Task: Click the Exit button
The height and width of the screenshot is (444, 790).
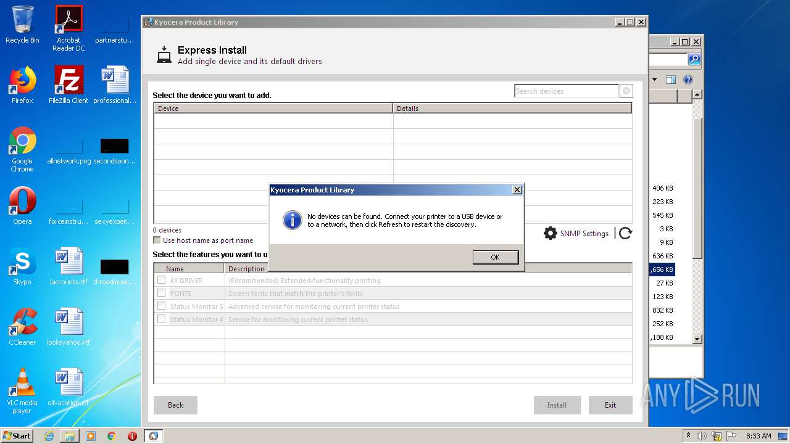Action: [x=610, y=405]
